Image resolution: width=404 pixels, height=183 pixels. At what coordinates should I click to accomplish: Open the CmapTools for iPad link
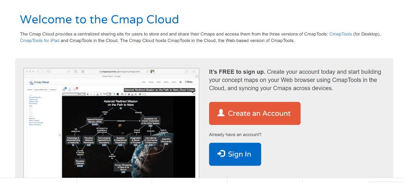[39, 40]
